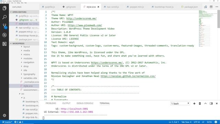Change Tab Size: 4 in status bar
The height and width of the screenshot is (124, 220).
186,122
